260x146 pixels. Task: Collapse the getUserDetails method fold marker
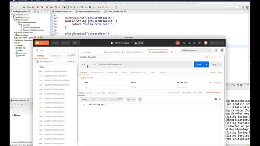click(57, 18)
